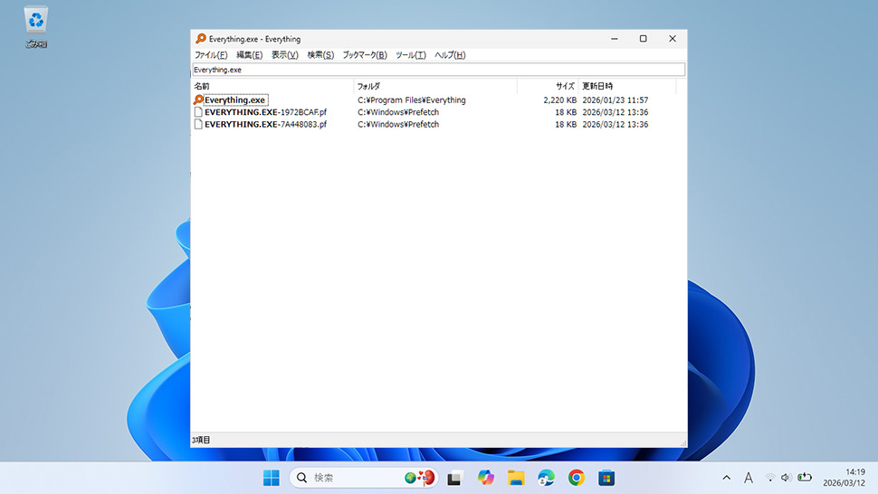Open File Explorer from the taskbar
Image resolution: width=878 pixels, height=494 pixels.
coord(516,478)
